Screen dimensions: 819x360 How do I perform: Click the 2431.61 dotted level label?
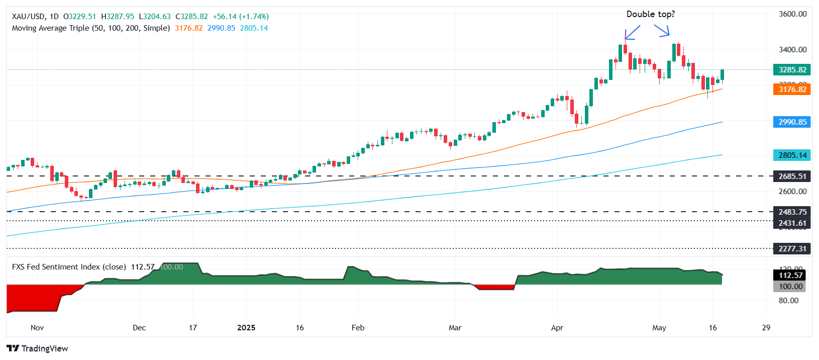click(x=792, y=223)
